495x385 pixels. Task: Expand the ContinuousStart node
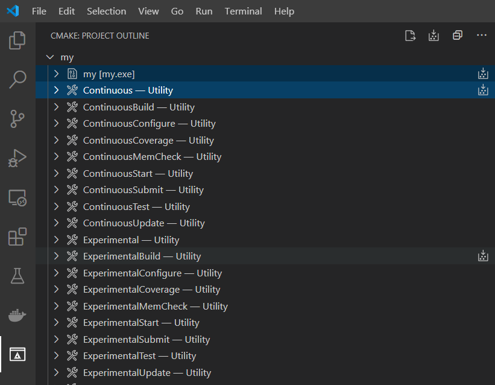tap(57, 174)
